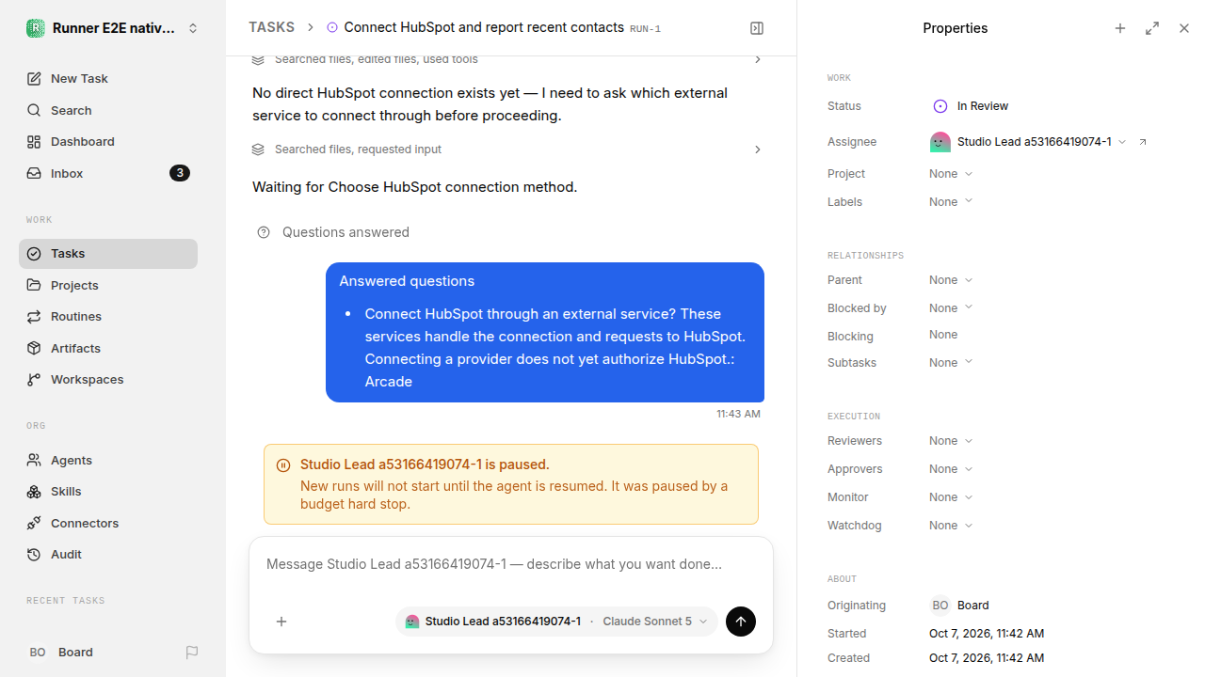
Task: Open the Watchdog None dropdown
Action: pyautogui.click(x=951, y=526)
